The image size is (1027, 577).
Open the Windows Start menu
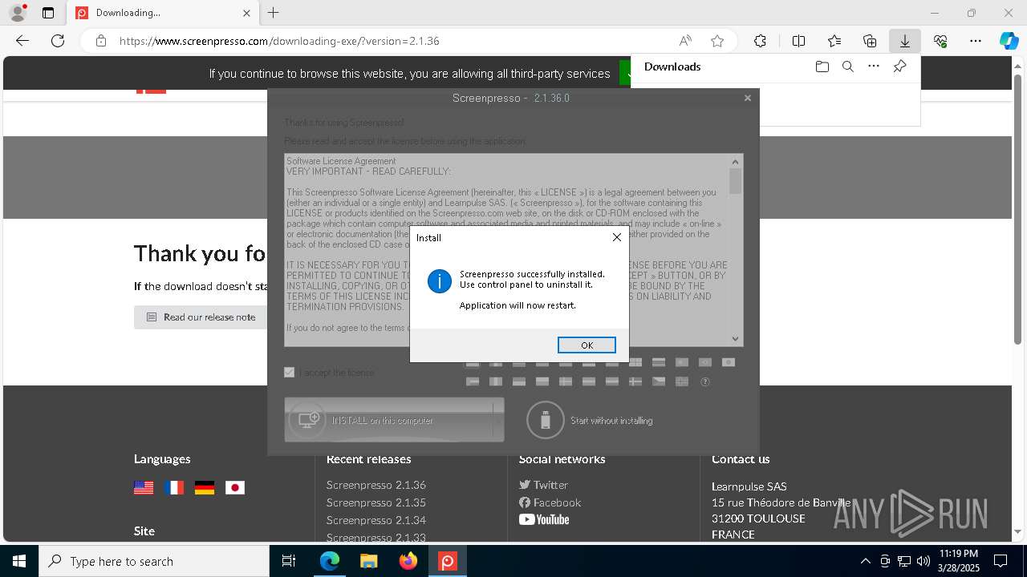[19, 561]
